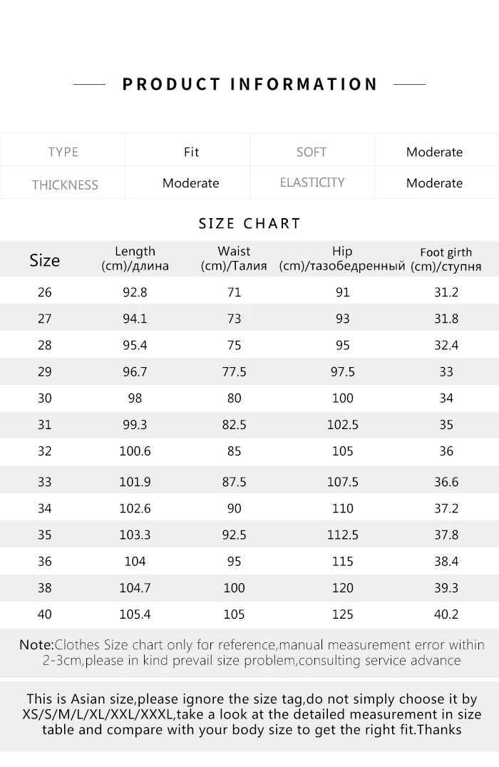Click the Length (cm) column header
Viewport: 499px width, 767px height.
click(x=135, y=259)
